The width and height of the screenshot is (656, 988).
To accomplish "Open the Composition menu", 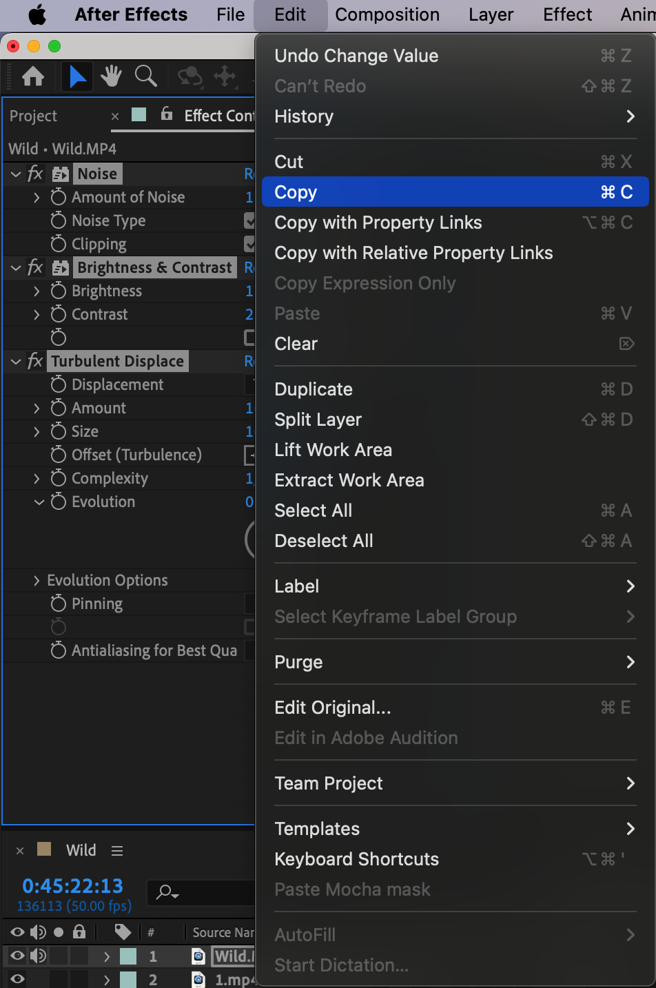I will 387,14.
